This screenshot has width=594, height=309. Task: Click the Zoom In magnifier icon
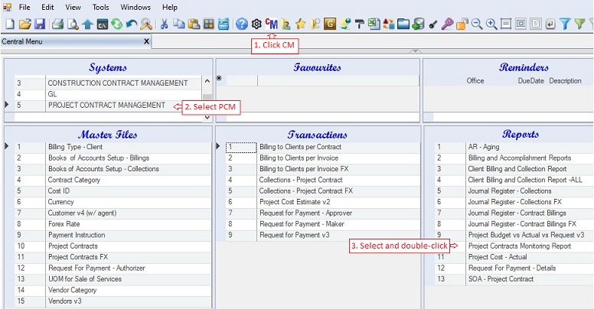tap(491, 24)
